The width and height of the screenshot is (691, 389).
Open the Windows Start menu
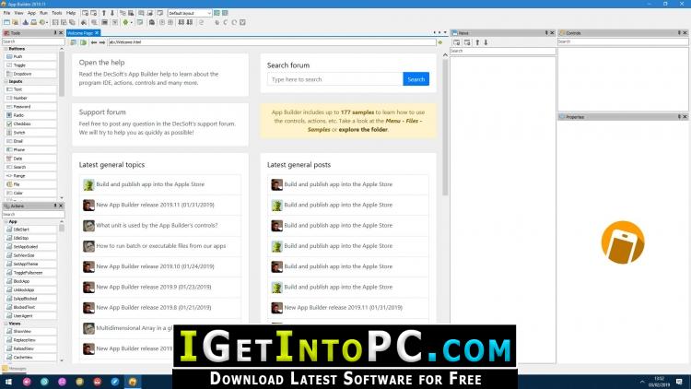[8, 382]
